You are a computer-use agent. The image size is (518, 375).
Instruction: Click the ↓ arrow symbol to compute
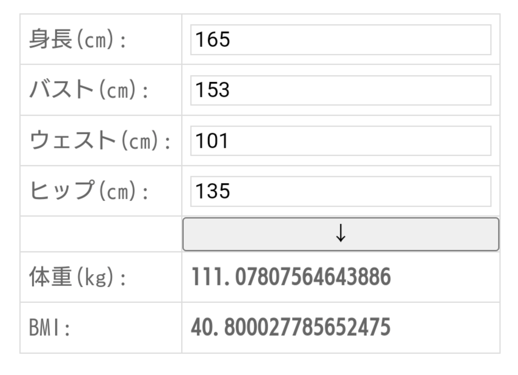pyautogui.click(x=341, y=234)
